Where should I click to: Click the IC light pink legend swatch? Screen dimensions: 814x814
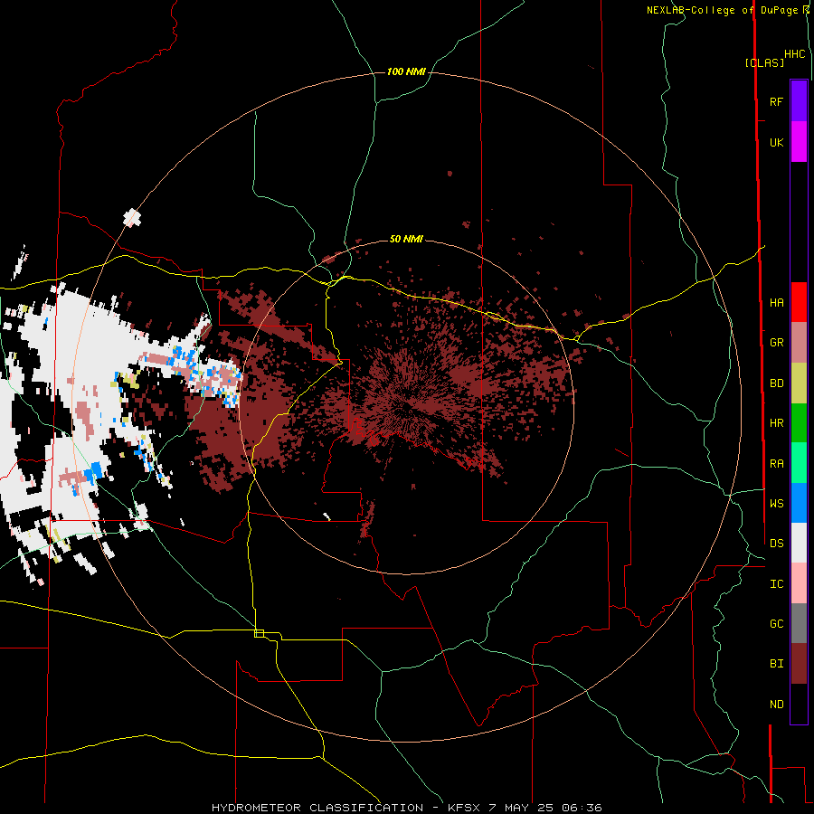[799, 583]
